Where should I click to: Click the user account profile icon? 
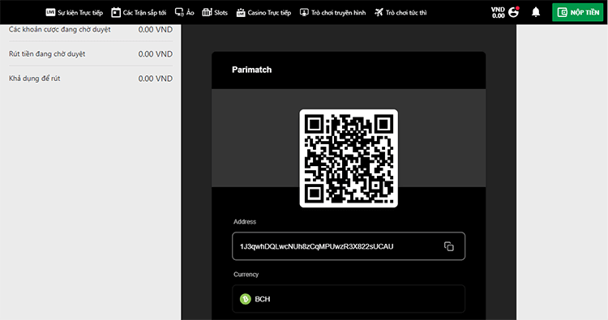[514, 12]
